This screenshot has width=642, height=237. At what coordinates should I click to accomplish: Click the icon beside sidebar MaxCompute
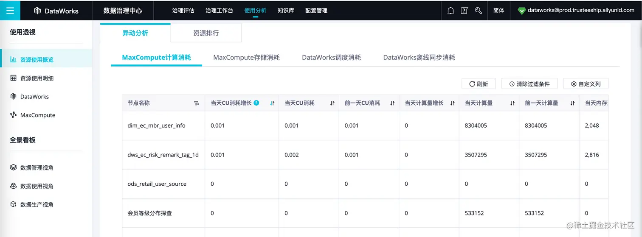pos(13,115)
